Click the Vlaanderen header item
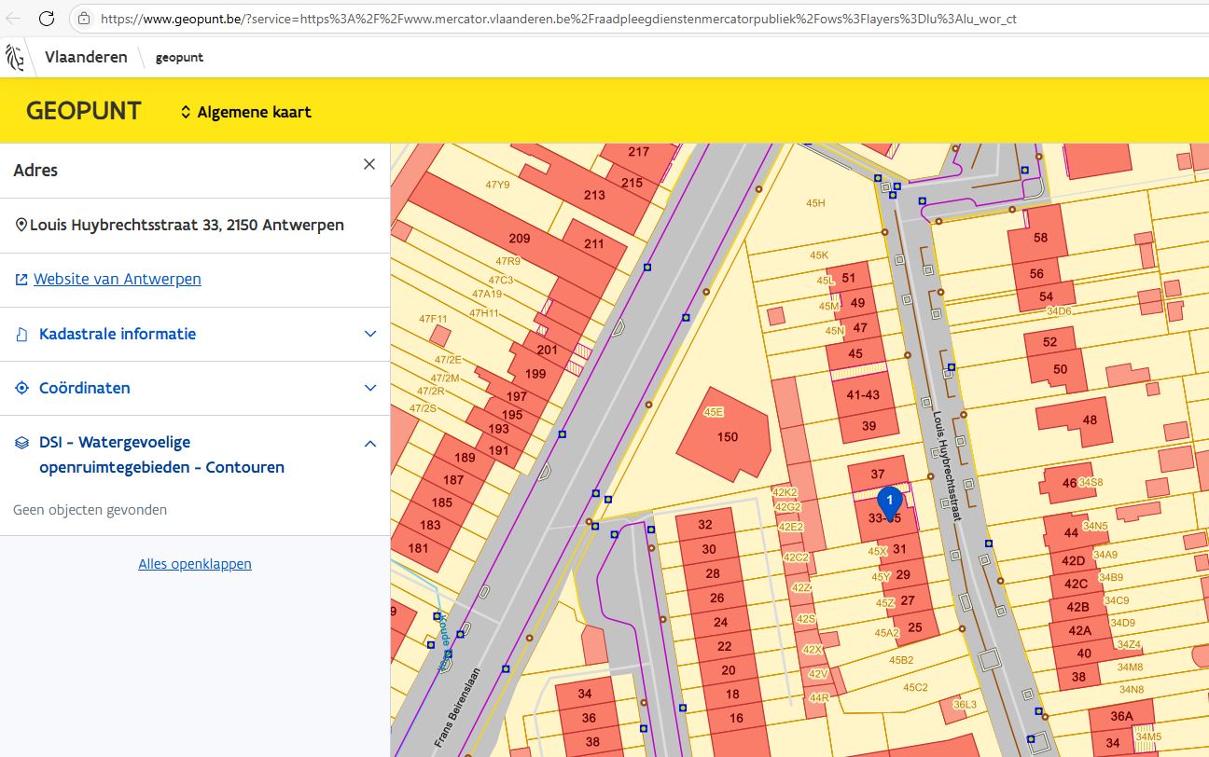Viewport: 1209px width, 757px height. [x=86, y=57]
